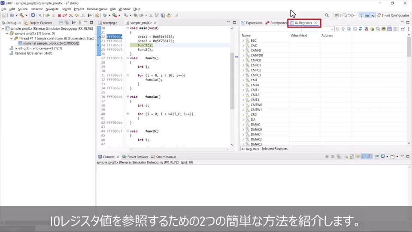The height and width of the screenshot is (232, 412).
Task: Switch to the Project Explorer tab
Action: click(38, 23)
